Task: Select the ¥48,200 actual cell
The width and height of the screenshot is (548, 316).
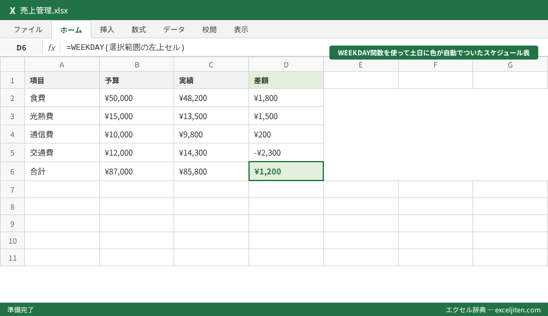Action: [211, 98]
